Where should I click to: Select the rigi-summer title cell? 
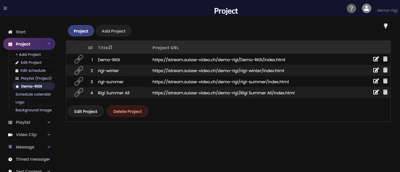pos(111,81)
